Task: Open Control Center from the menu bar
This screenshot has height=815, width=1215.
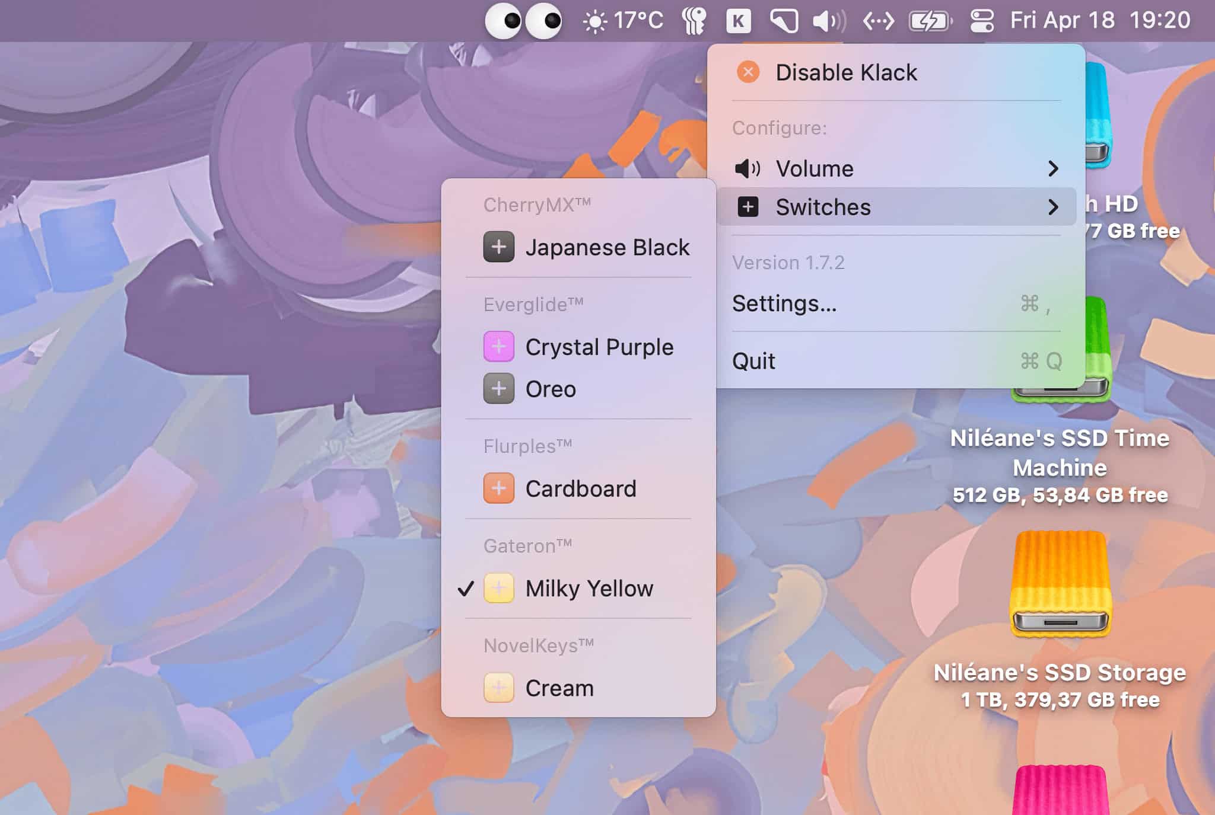Action: pos(982,21)
